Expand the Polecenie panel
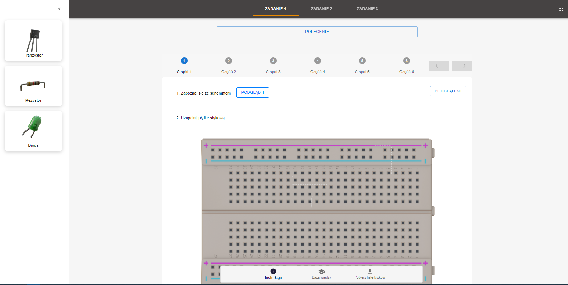The width and height of the screenshot is (568, 285). pos(317,32)
